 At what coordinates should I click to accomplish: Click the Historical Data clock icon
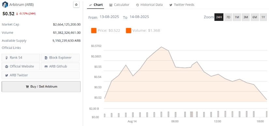[137, 5]
